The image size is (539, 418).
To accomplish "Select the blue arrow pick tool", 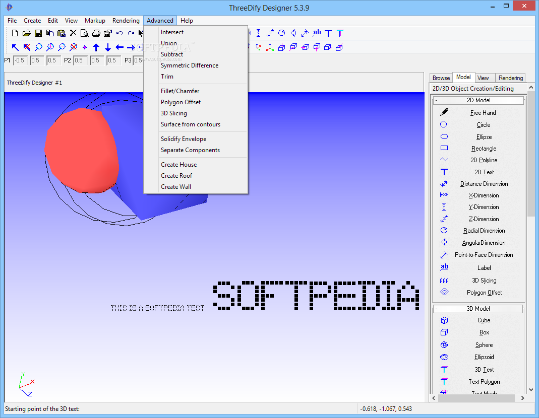I will coord(15,47).
